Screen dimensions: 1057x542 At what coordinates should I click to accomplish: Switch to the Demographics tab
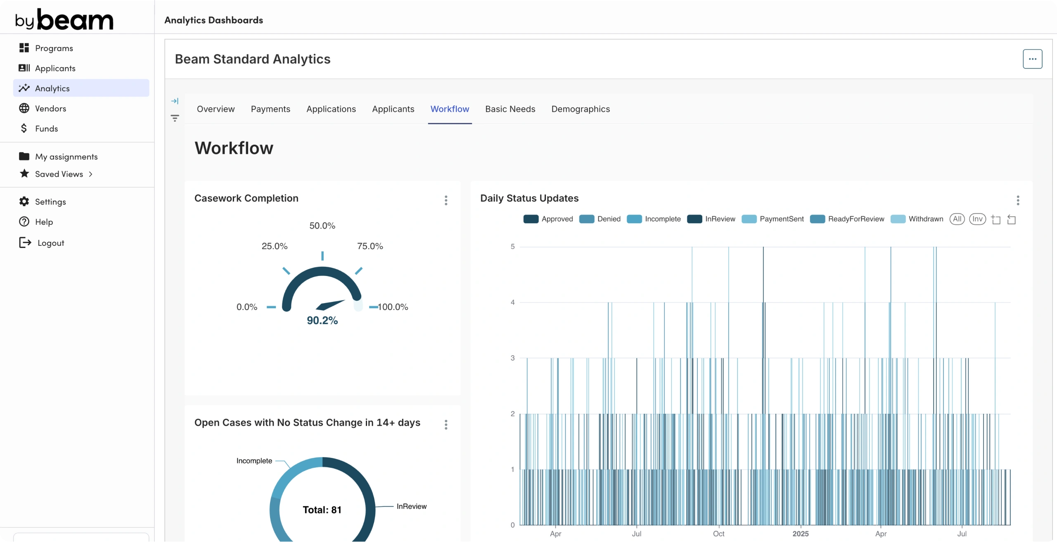(581, 109)
